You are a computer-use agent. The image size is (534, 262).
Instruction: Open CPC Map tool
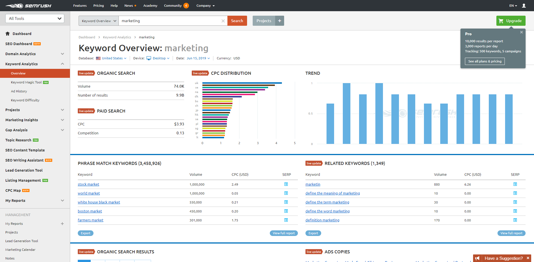pos(13,190)
